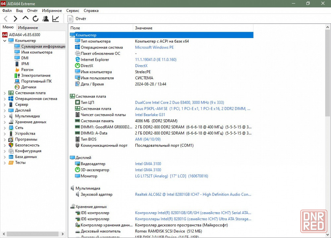
Task: Go forward with the right arrow toolbar button
Action: click(15, 19)
